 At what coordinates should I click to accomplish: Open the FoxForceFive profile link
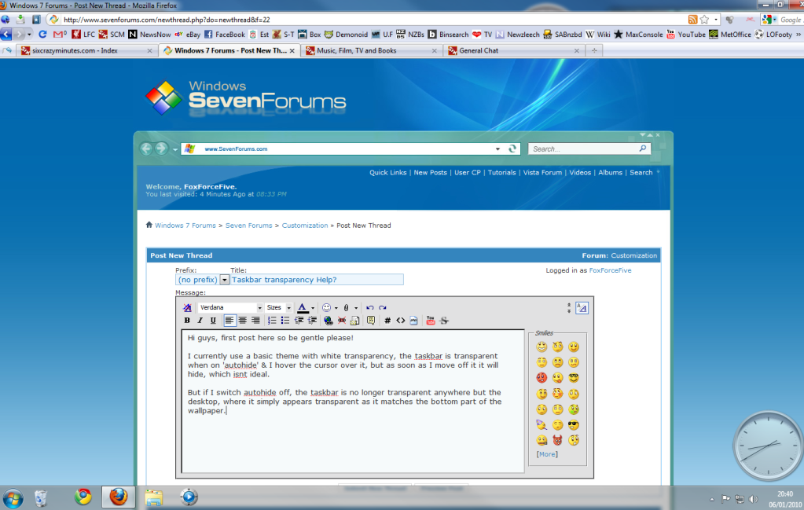(610, 270)
